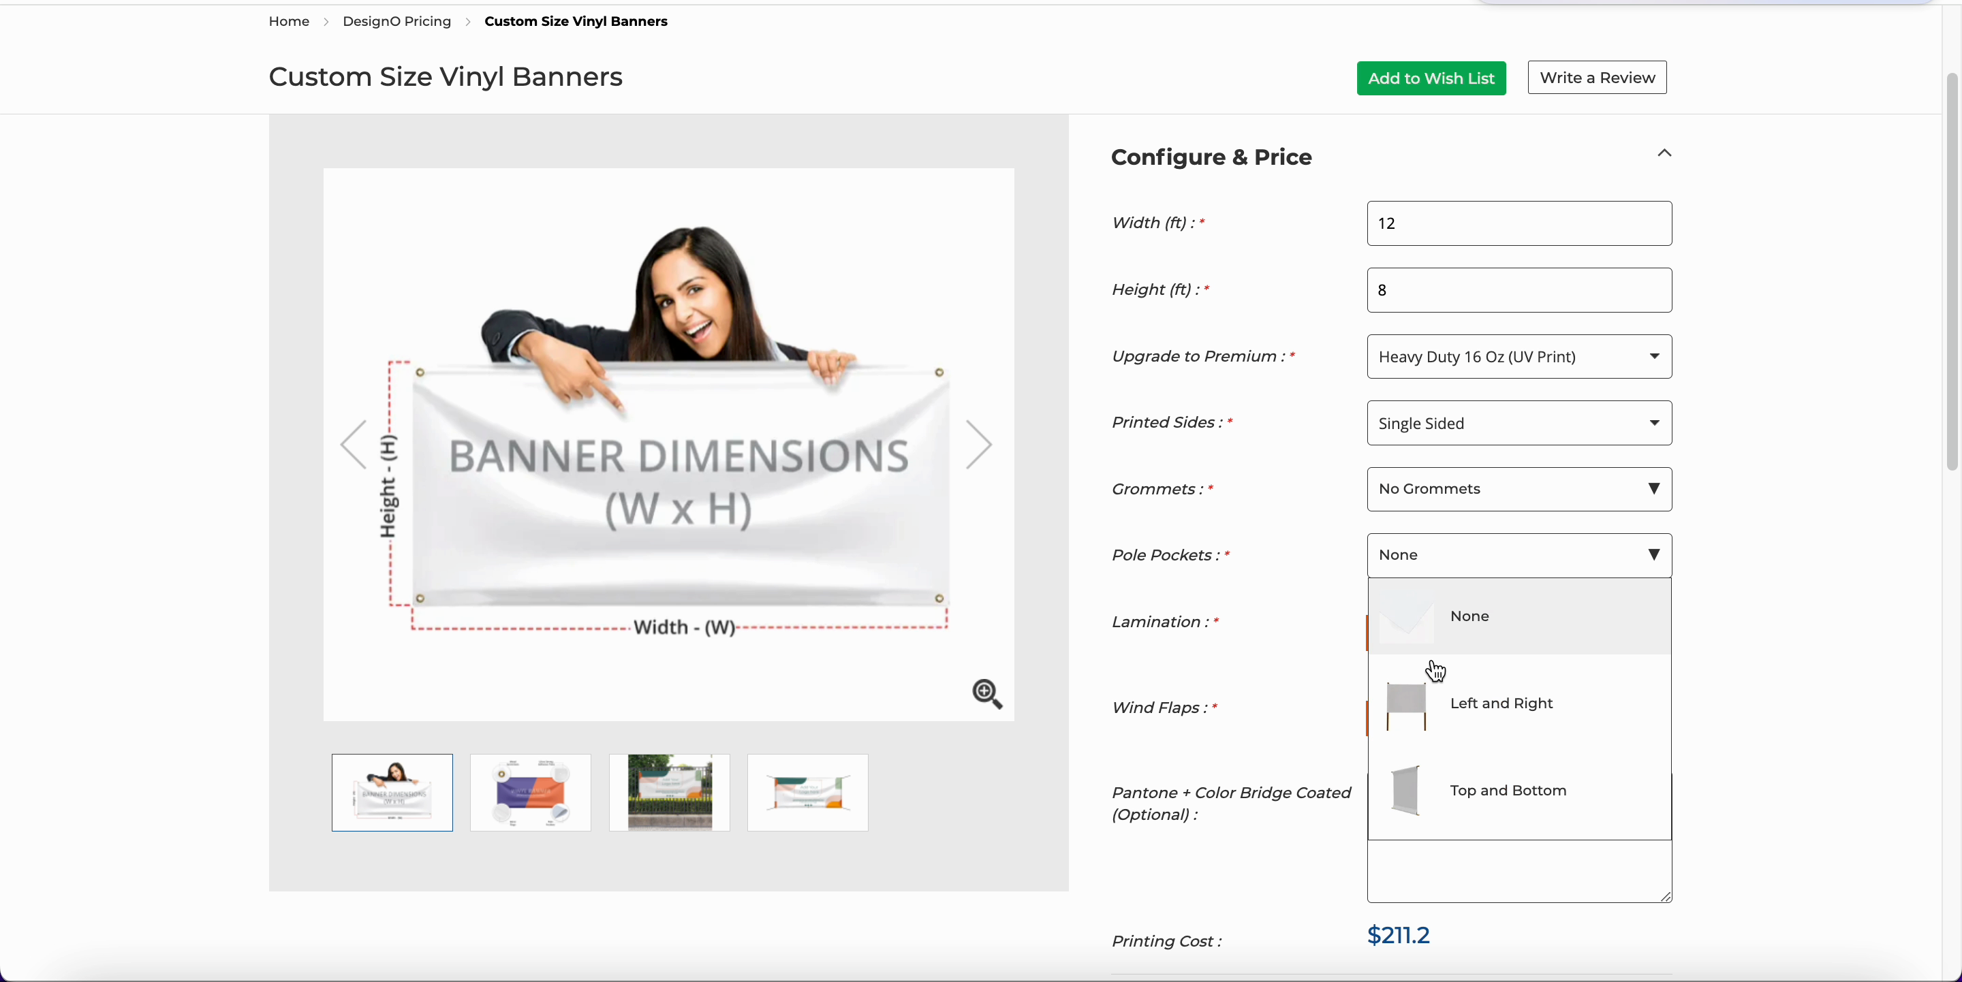The height and width of the screenshot is (982, 1962).
Task: Go to Home breadcrumb link
Action: pos(289,21)
